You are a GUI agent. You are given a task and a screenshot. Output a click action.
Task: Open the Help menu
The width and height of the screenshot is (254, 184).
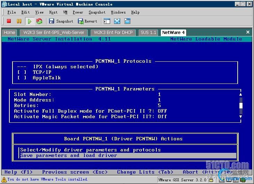tap(135, 12)
